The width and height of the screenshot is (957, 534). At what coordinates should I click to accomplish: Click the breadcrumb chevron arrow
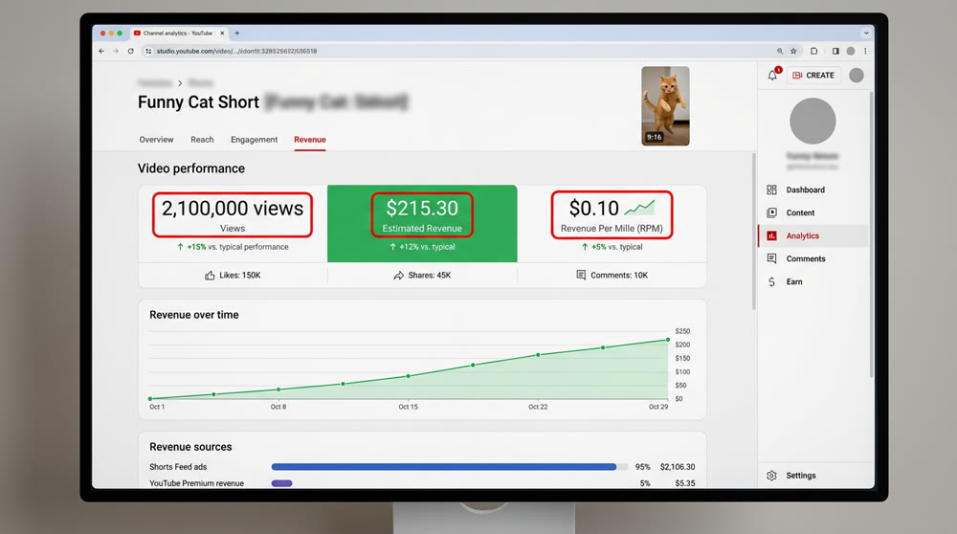click(x=180, y=83)
